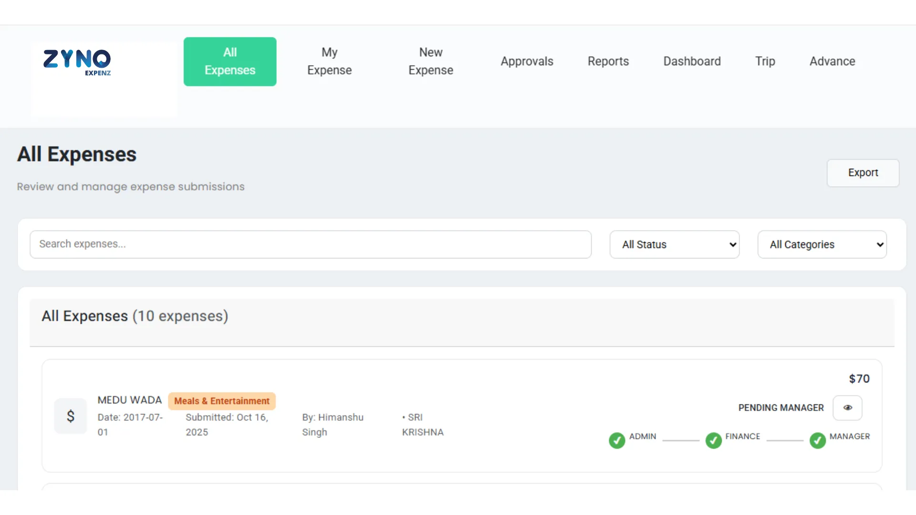
Task: Switch to the My Expense tab
Action: click(329, 62)
